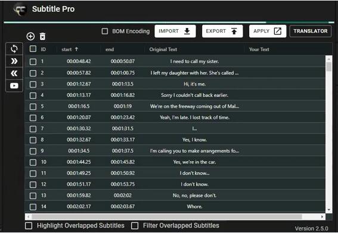Image resolution: width=338 pixels, height=233 pixels.
Task: Check the checkbox for subtitle row 9
Action: 33,152
